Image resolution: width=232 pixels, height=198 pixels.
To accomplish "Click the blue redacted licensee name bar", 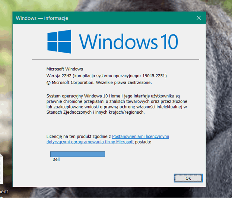I will pos(77,154).
